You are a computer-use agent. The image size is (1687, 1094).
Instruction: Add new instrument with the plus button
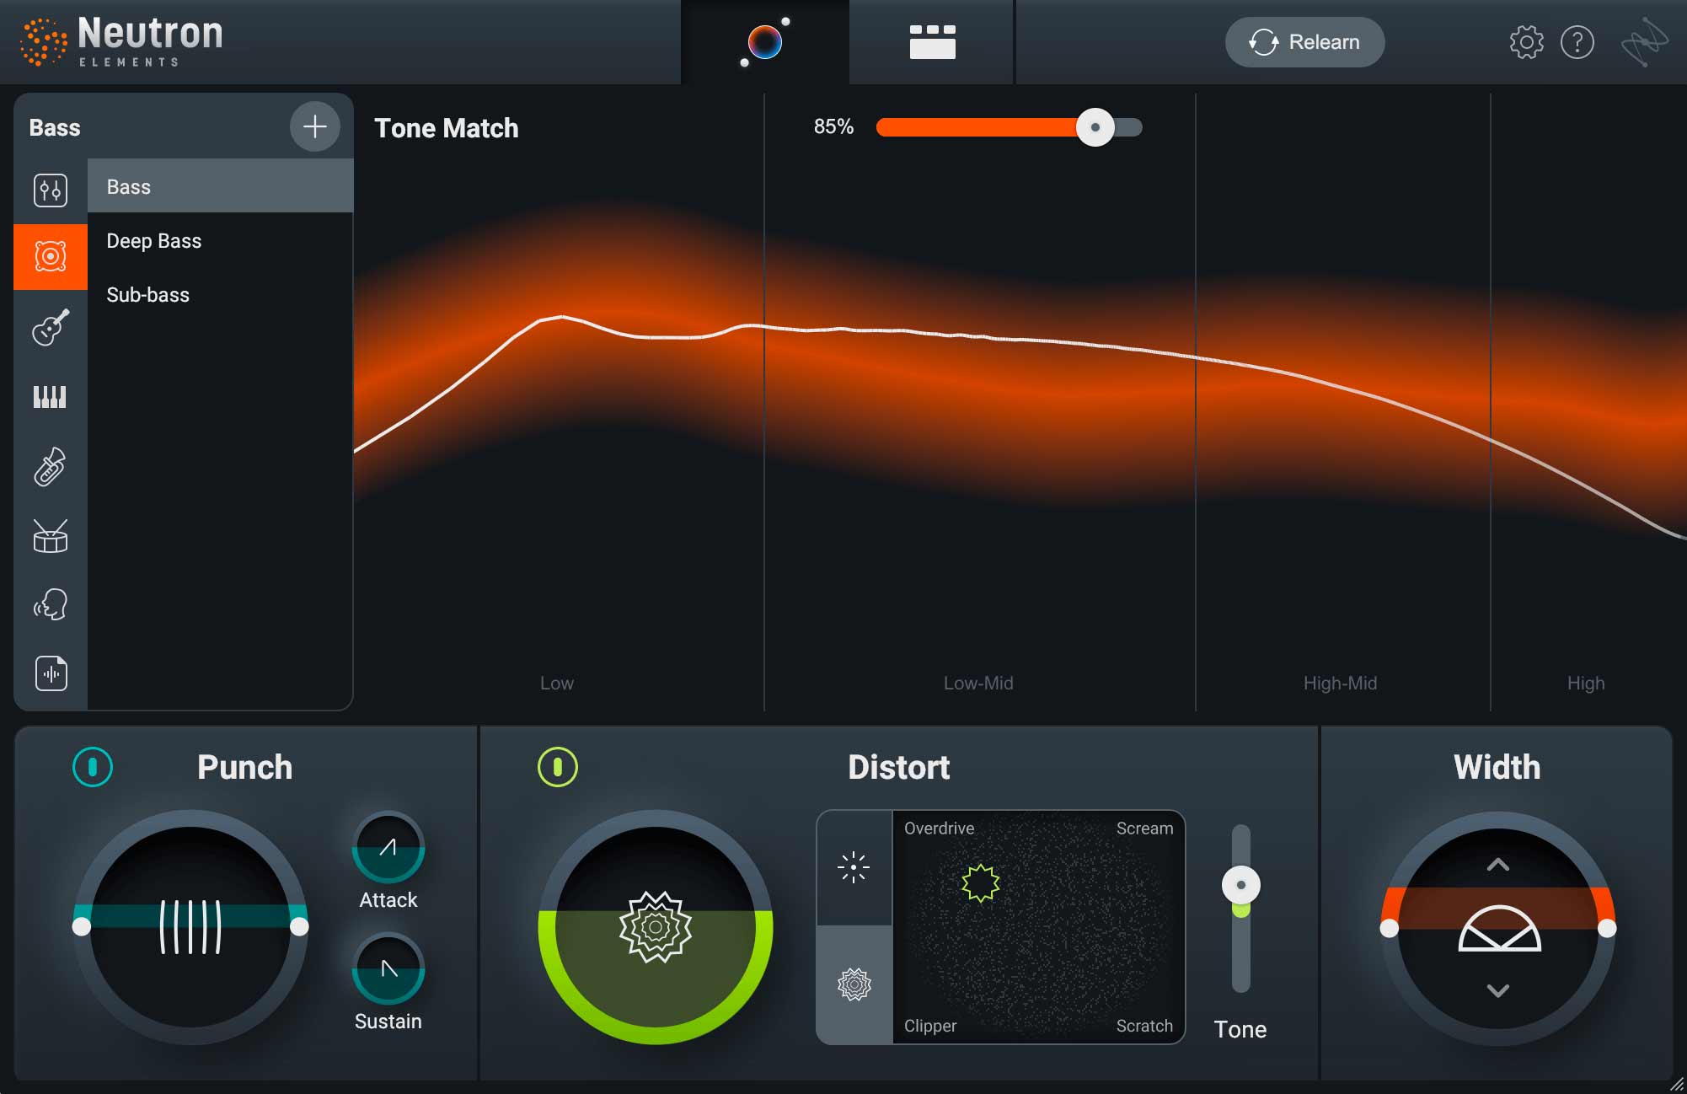(313, 126)
